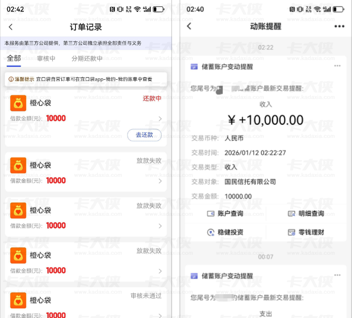Image resolution: width=352 pixels, height=318 pixels.
Task: Tap the 橙心袋 logo on the 审核未通过 order
Action: click(x=18, y=301)
